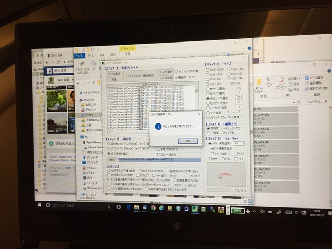Select the 縦サイズ優先 radio
This screenshot has width=332, height=249.
pyautogui.click(x=208, y=93)
